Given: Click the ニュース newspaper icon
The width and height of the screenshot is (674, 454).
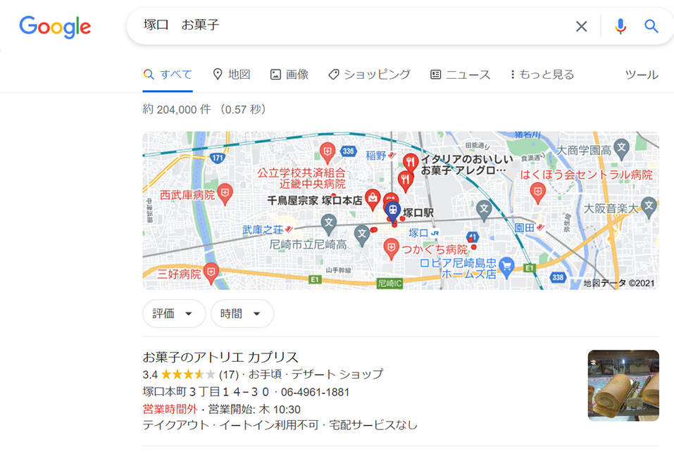Looking at the screenshot, I should 434,73.
